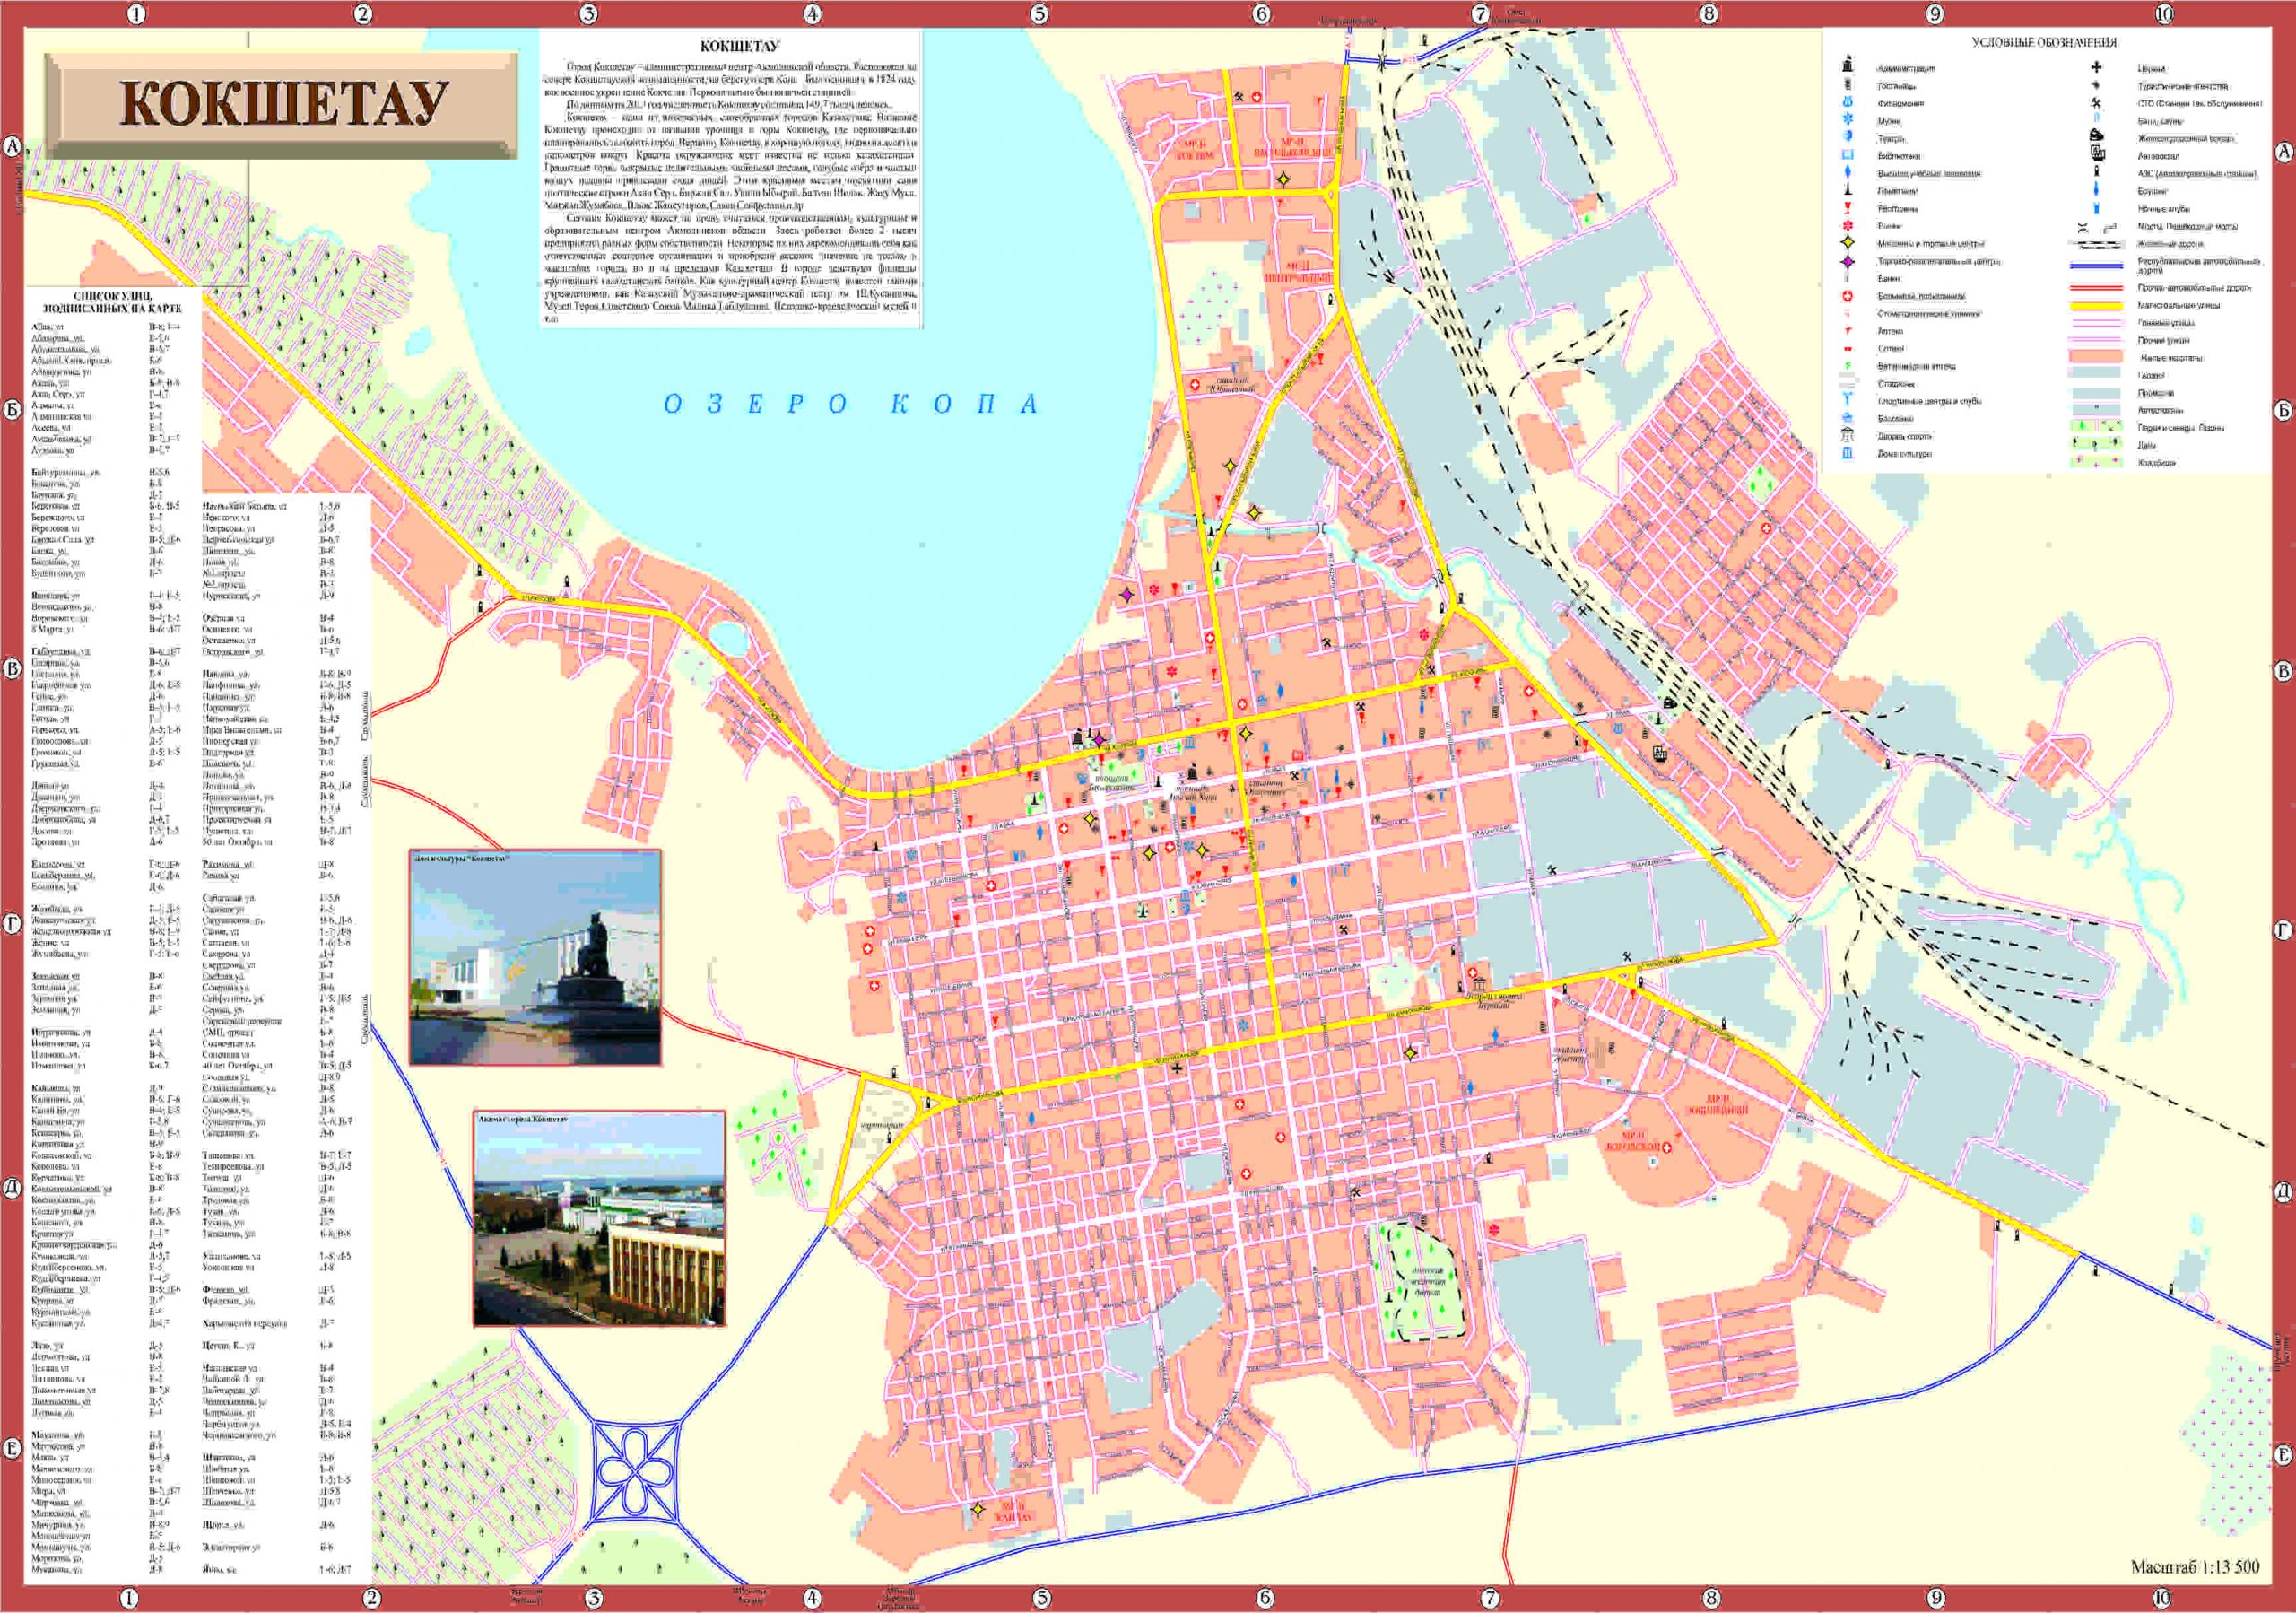Select the red other motor roads line sample

point(2097,288)
